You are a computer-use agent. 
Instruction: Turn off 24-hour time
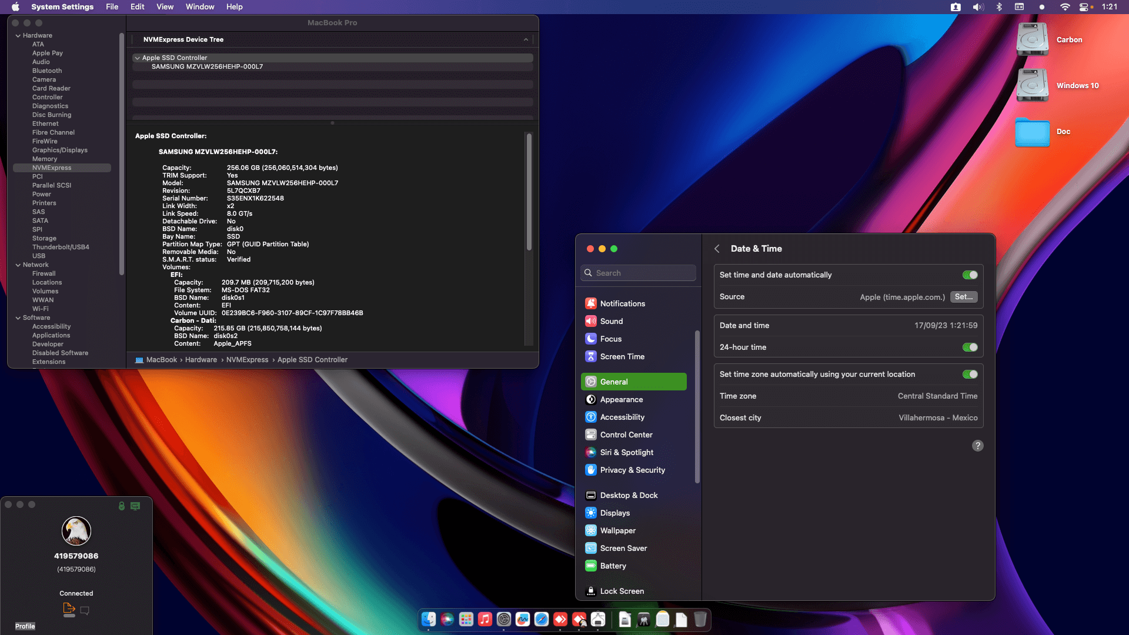click(970, 347)
